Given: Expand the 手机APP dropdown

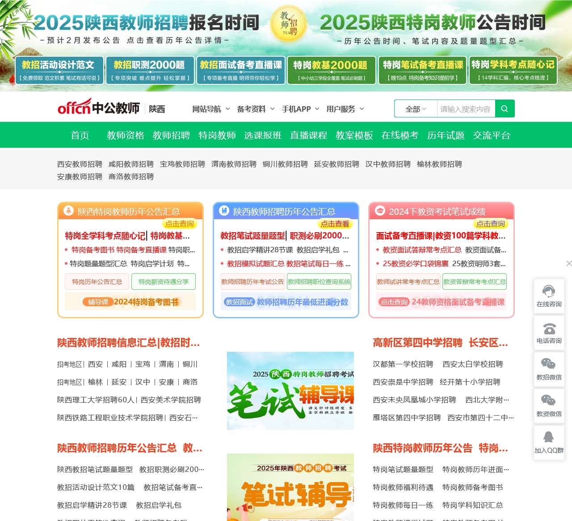Looking at the screenshot, I should click(301, 109).
